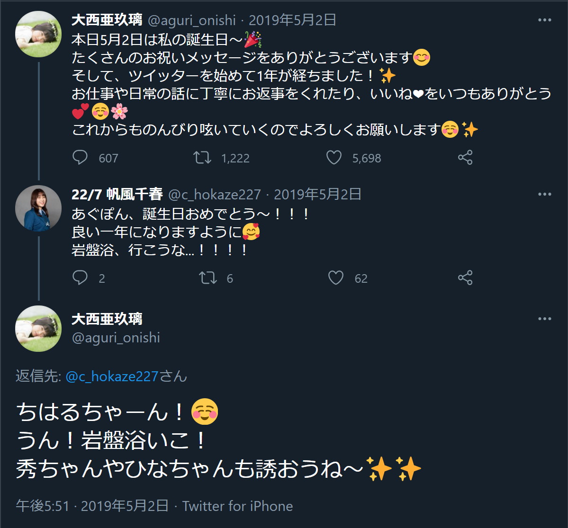Open more options for the main reply tweet
Viewport: 568px width, 528px height.
pyautogui.click(x=544, y=319)
